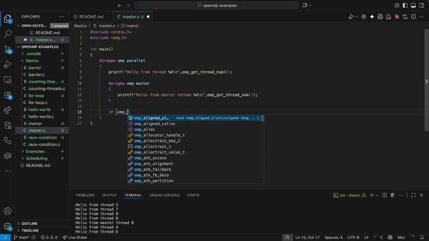Image resolution: width=429 pixels, height=241 pixels.
Task: Open terminal panel More Actions ellipsis
Action: (401, 195)
